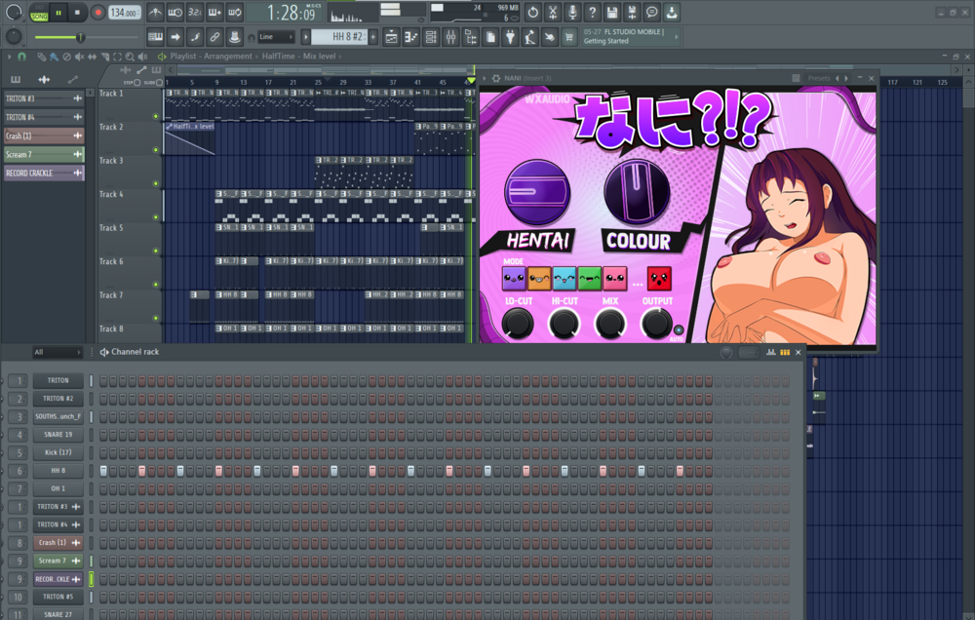Adjust the LO-CUT knob in NANI plugin

tap(518, 323)
